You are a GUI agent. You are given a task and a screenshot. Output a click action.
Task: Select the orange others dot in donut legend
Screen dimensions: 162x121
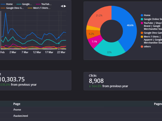(142, 46)
